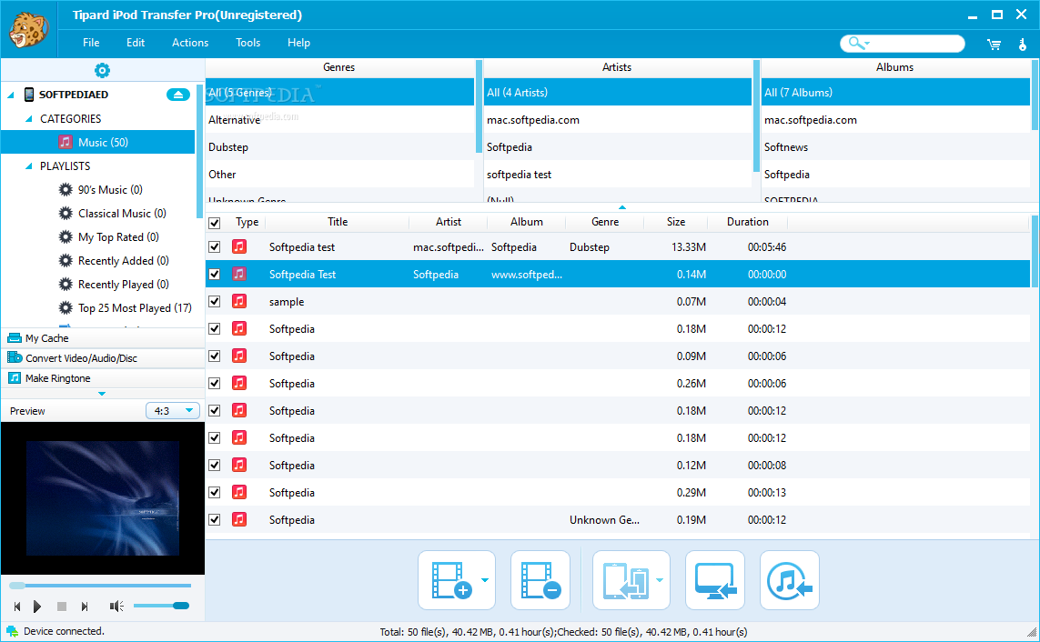Image resolution: width=1040 pixels, height=642 pixels.
Task: Click the Play button in preview
Action: [x=37, y=607]
